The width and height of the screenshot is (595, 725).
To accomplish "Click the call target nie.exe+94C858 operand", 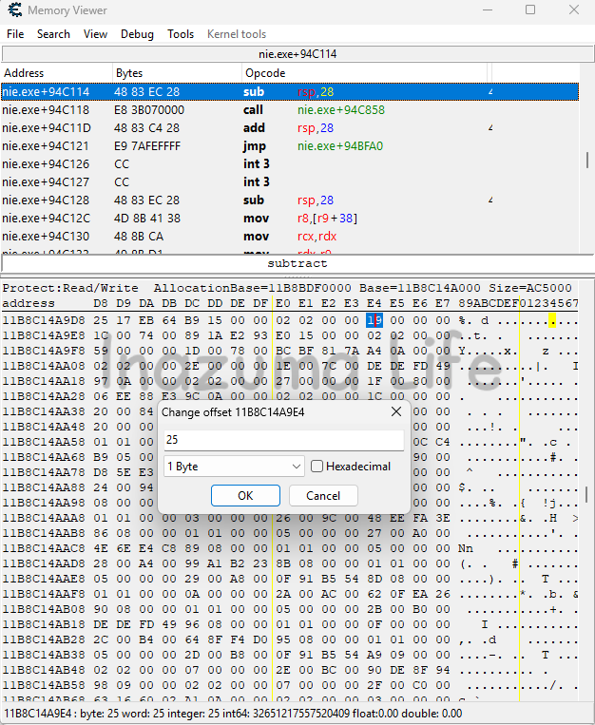I will 341,110.
